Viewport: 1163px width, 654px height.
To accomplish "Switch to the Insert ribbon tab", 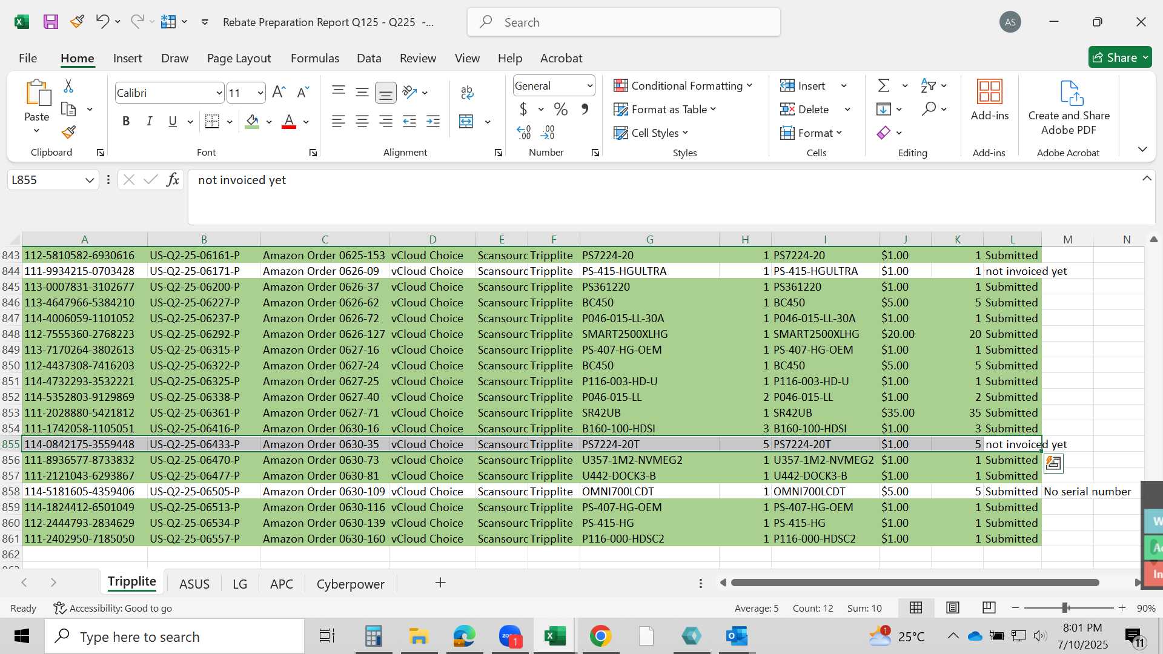I will click(127, 58).
